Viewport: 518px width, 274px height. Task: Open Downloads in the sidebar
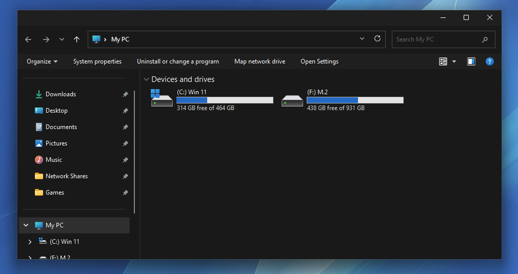[61, 94]
